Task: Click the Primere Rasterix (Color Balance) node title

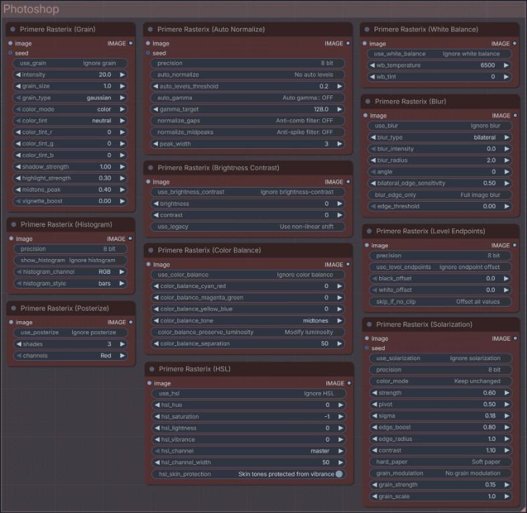Action: point(209,250)
